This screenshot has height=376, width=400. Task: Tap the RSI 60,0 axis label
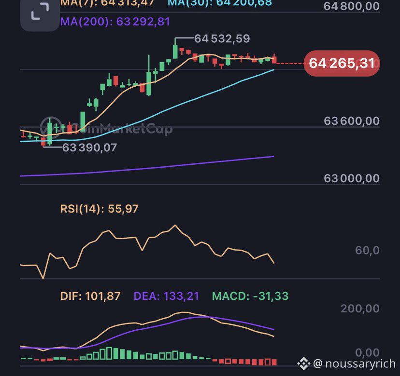pos(367,251)
